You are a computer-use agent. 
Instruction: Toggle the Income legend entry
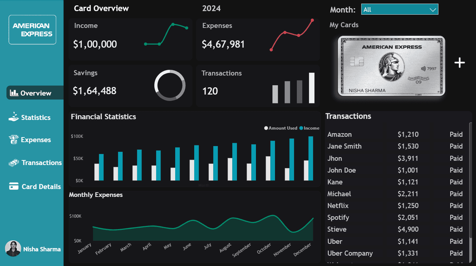click(x=310, y=128)
